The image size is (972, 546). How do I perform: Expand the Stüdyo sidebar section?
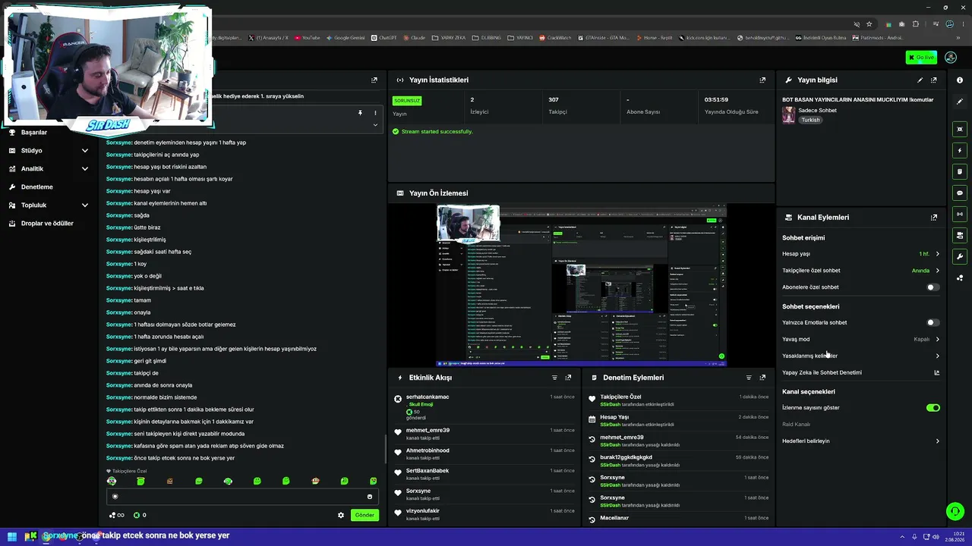pyautogui.click(x=49, y=150)
